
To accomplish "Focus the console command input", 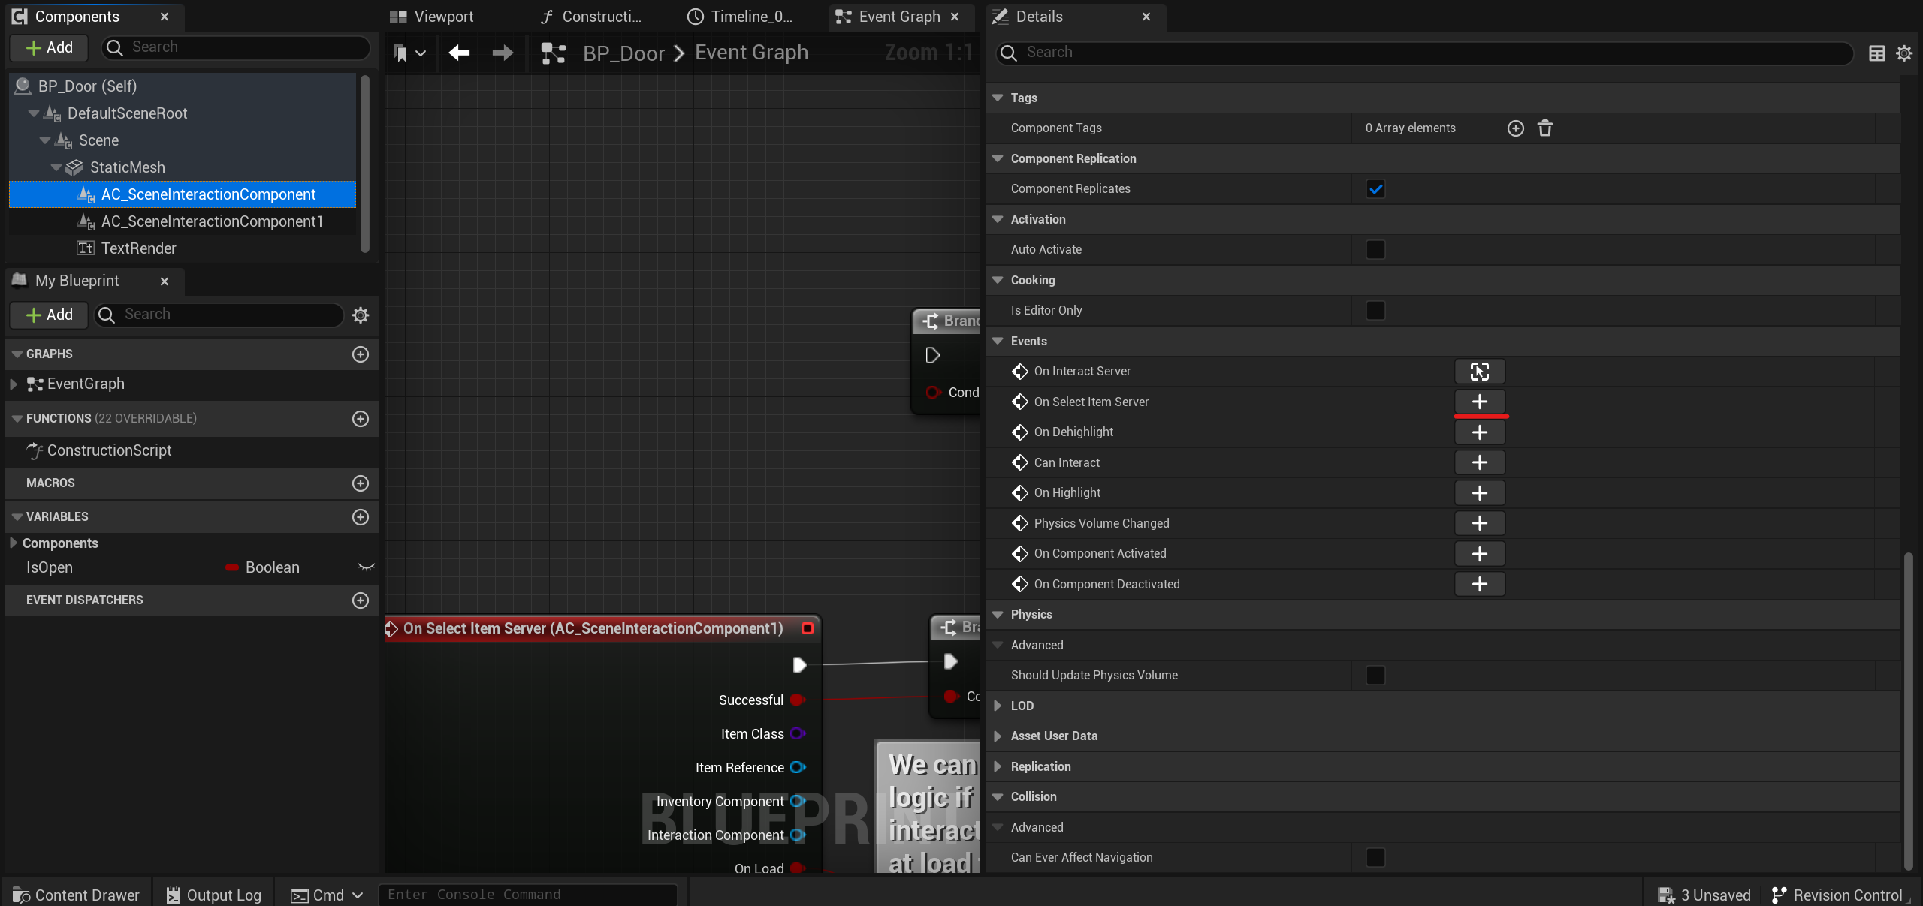I will (x=528, y=895).
